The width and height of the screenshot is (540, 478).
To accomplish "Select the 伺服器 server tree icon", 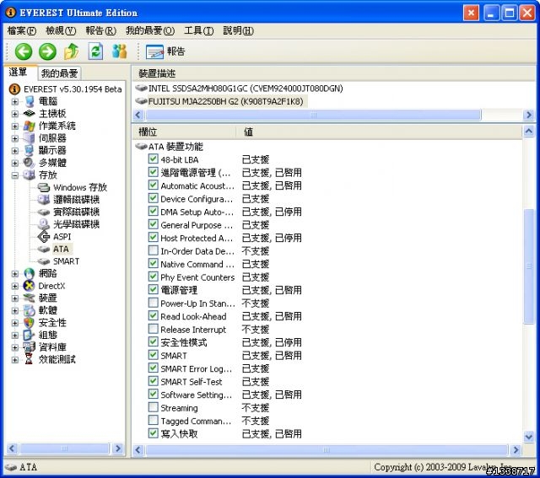I will [30, 138].
